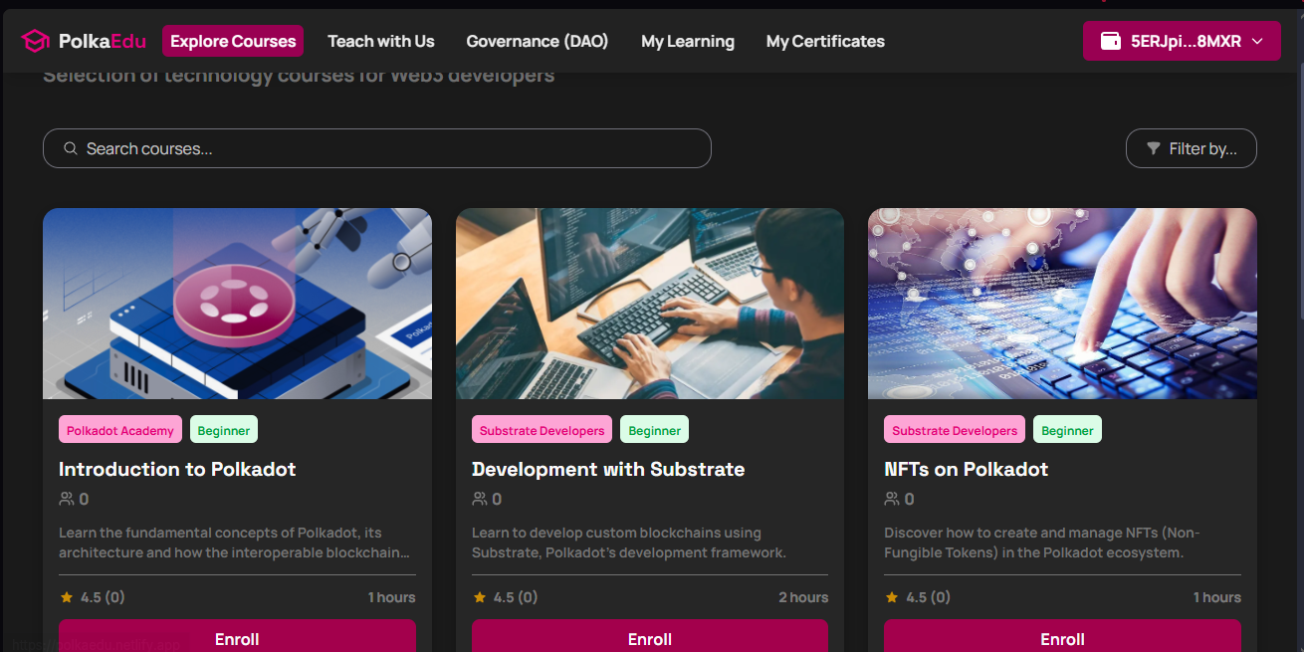1304x652 pixels.
Task: Click Development with Substrate description text
Action: click(629, 543)
